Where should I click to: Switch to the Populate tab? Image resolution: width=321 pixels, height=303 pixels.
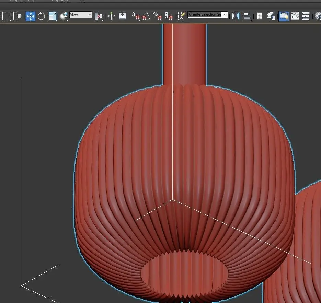coord(60,1)
